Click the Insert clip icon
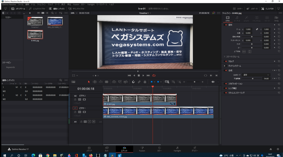283x157 pixels. (114, 82)
